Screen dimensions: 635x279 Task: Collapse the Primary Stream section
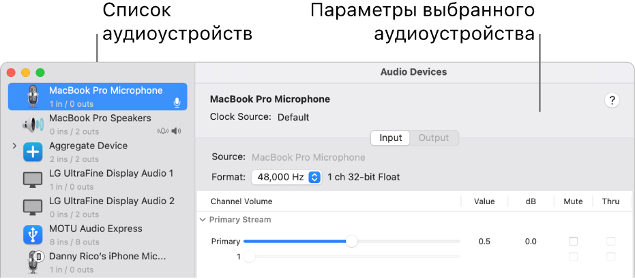pyautogui.click(x=203, y=220)
